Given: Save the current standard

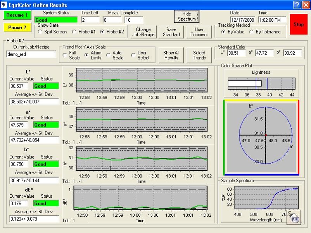Looking at the screenshot, I should tap(171, 32).
